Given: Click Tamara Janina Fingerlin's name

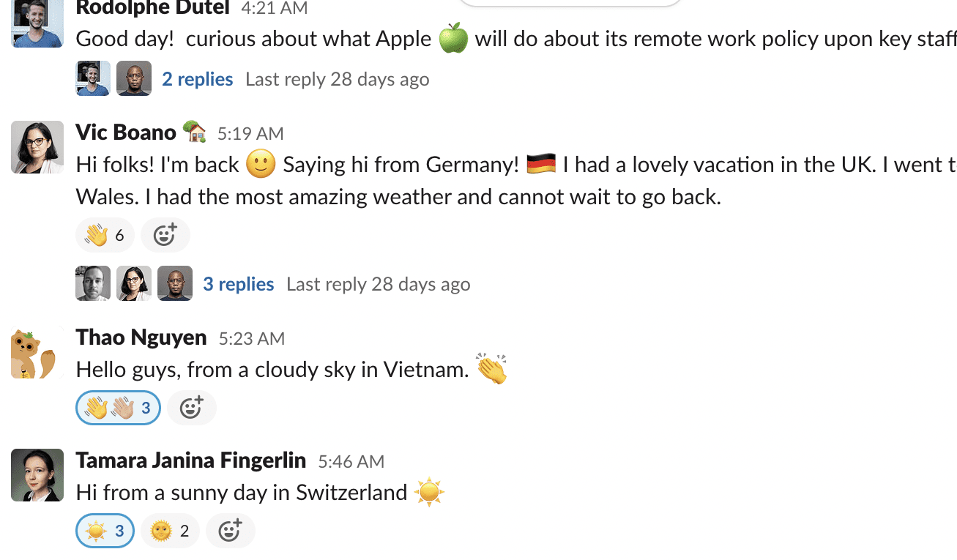Looking at the screenshot, I should pos(190,460).
